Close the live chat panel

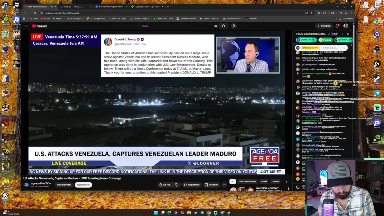tap(348, 34)
